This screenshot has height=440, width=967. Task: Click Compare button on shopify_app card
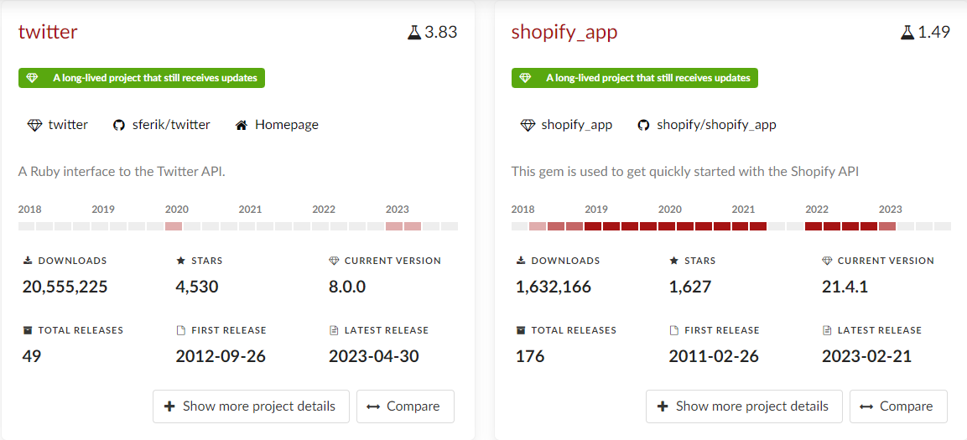click(898, 406)
